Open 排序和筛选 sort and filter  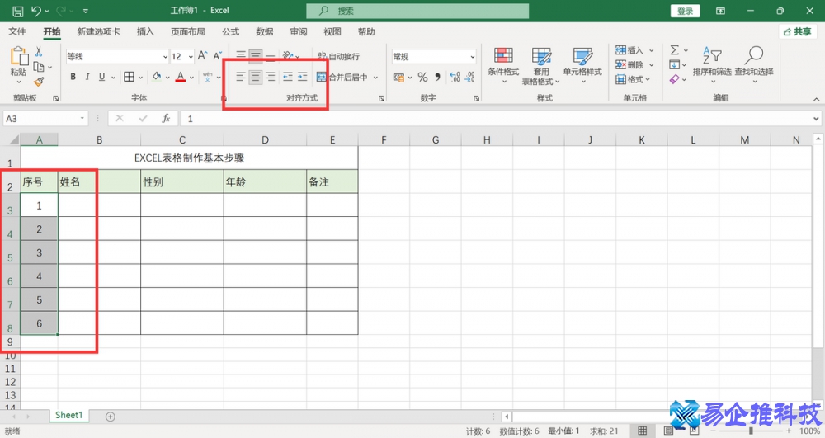click(712, 64)
